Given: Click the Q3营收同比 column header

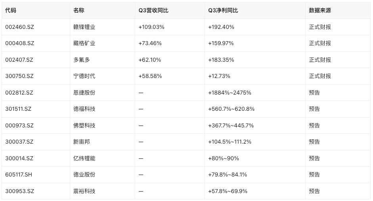Looking at the screenshot, I should [153, 10].
